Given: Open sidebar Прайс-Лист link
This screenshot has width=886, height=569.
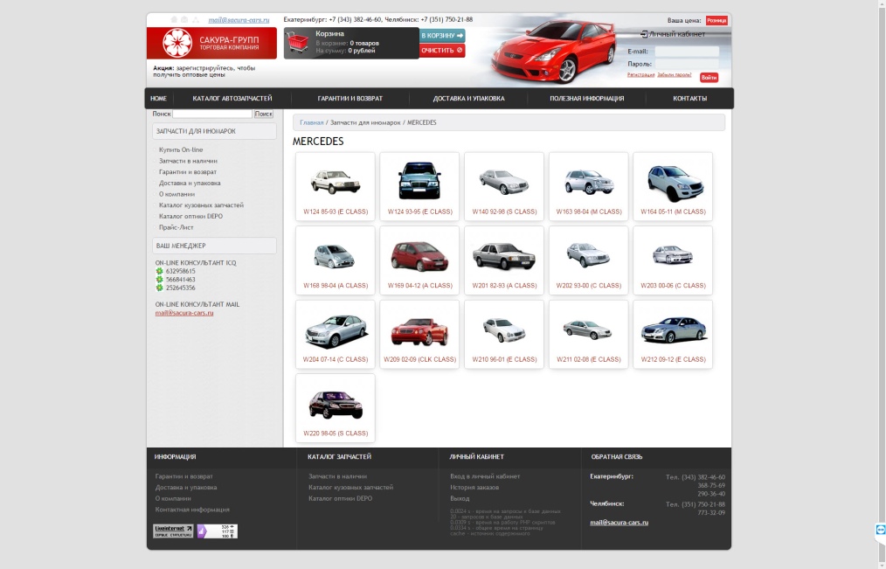Looking at the screenshot, I should click(x=176, y=227).
